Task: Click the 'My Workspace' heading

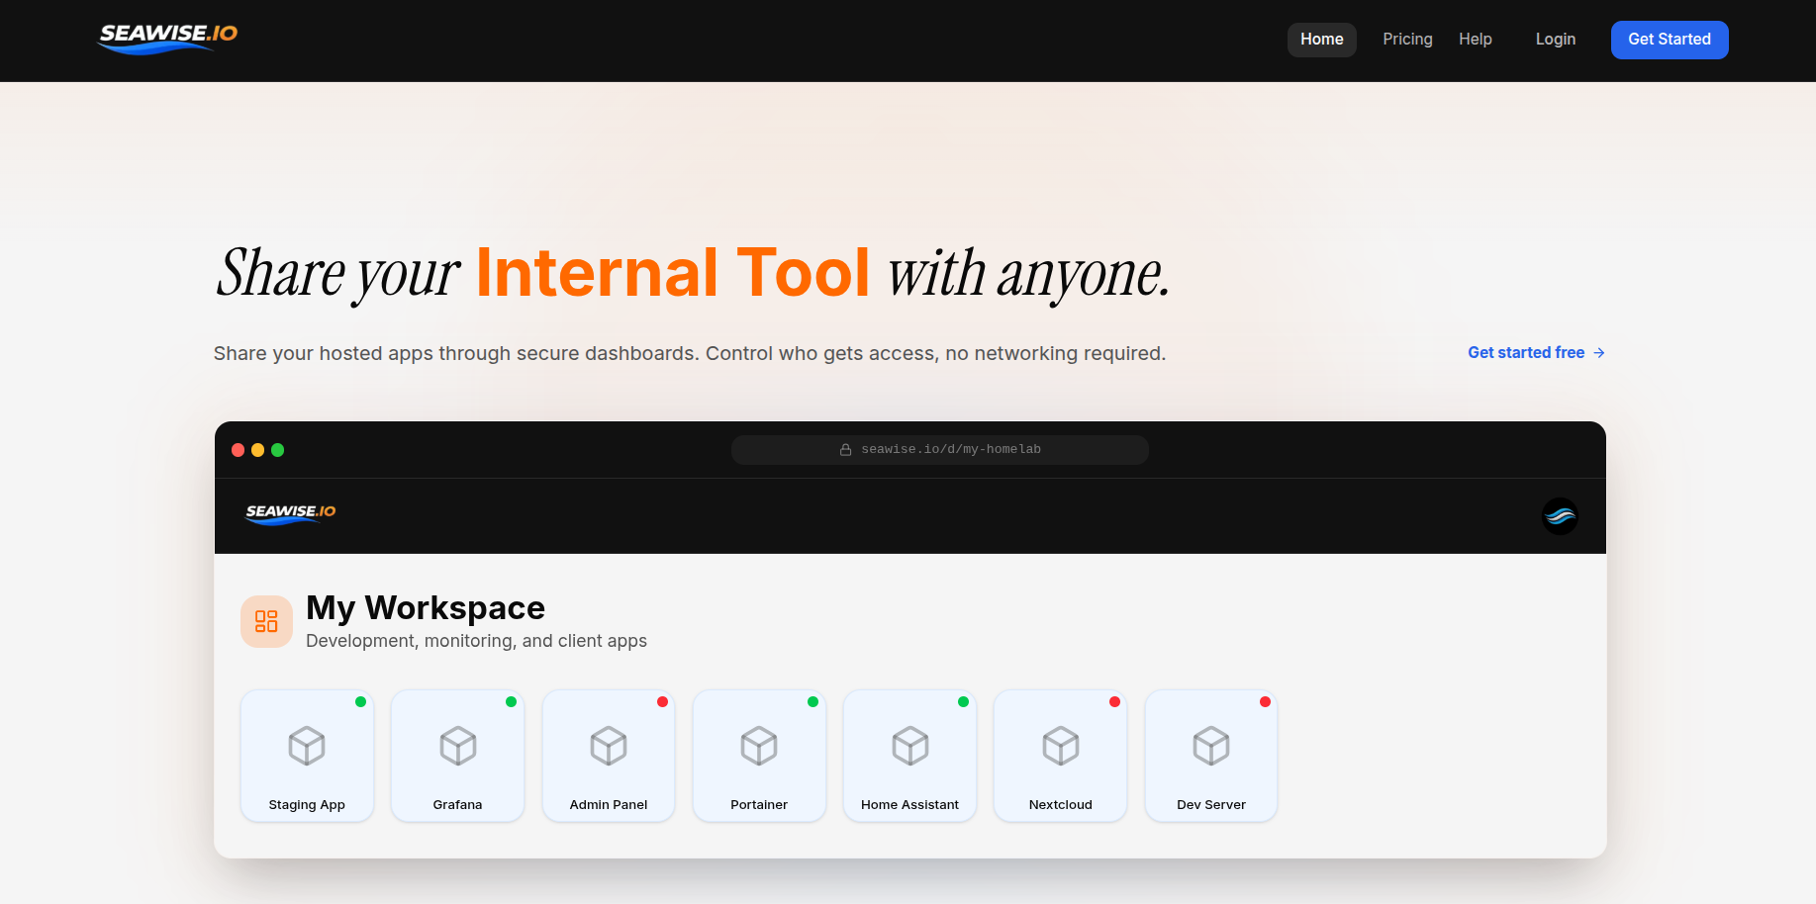Action: [426, 608]
